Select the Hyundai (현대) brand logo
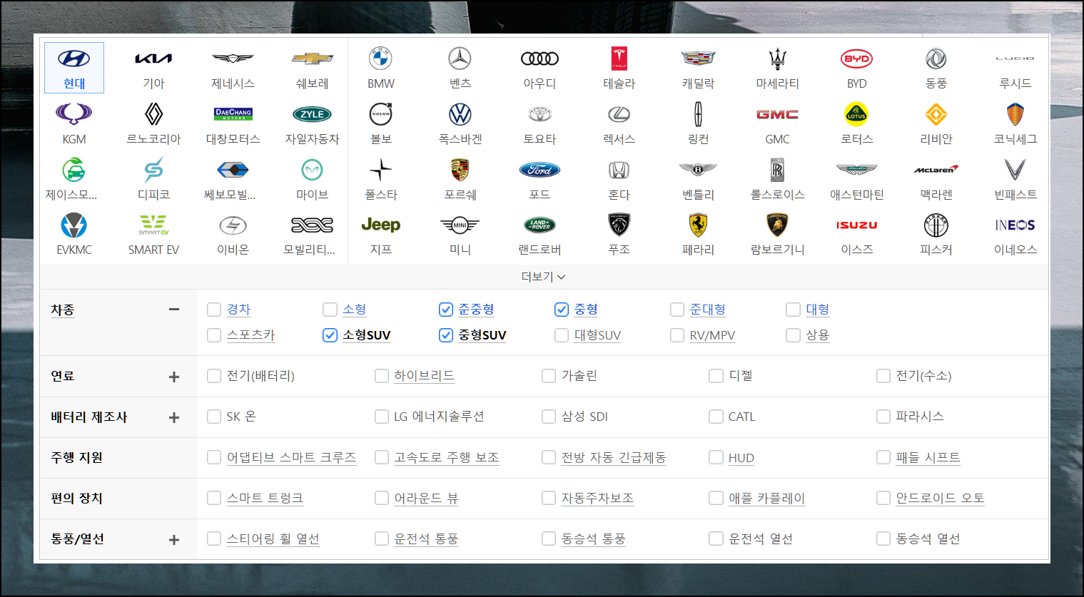This screenshot has width=1084, height=597. click(x=74, y=58)
